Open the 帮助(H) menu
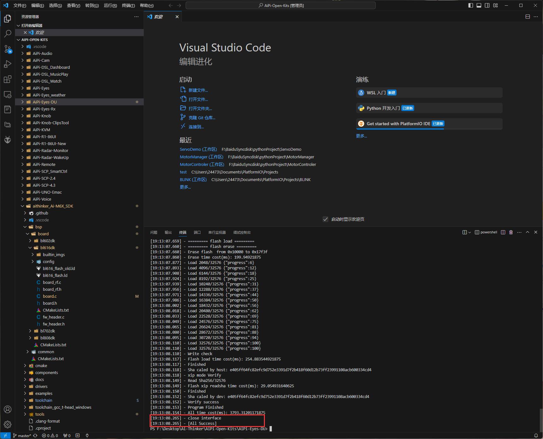Screen dimensions: 543x439 [x=146, y=5]
